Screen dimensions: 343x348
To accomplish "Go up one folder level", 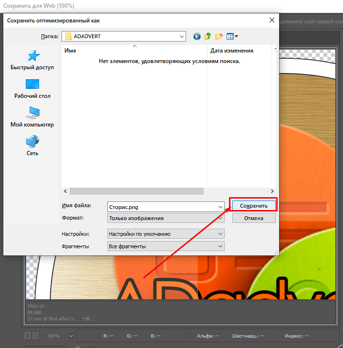I will pos(208,36).
